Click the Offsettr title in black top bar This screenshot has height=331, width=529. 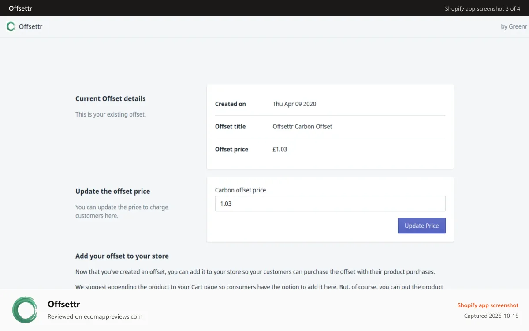pos(20,8)
